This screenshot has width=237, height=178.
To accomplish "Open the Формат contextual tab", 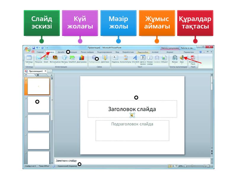I will click(x=170, y=52).
